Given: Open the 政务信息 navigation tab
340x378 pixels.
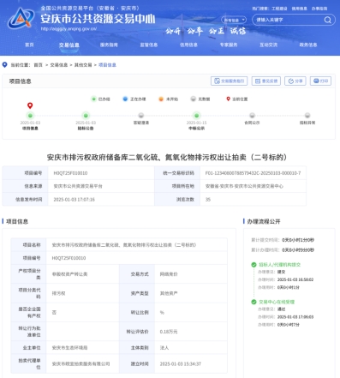Looking at the screenshot, I should (x=308, y=45).
